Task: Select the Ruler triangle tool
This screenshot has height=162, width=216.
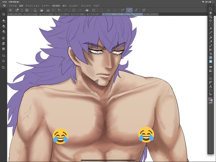Action: click(x=211, y=83)
